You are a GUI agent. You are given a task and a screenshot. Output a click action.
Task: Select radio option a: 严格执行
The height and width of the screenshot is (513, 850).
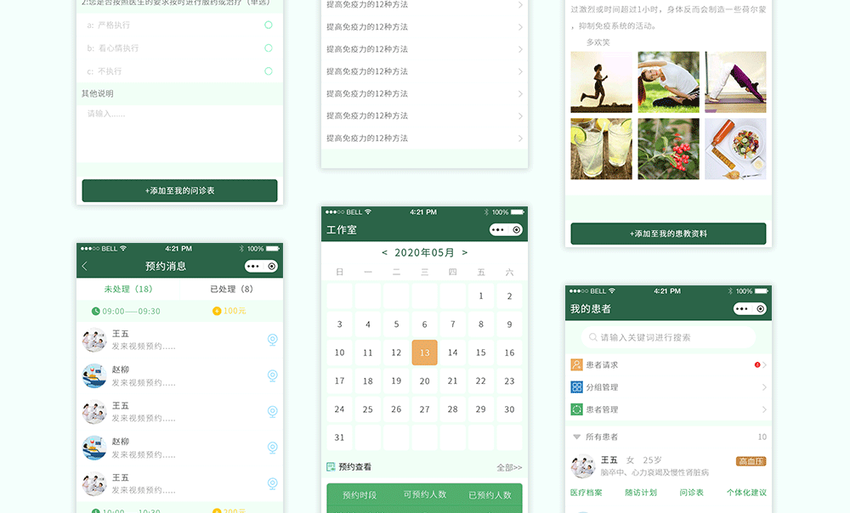tap(269, 25)
